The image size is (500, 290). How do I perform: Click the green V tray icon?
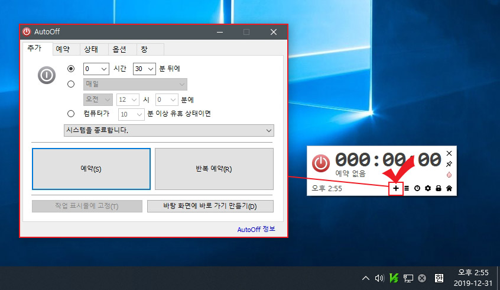394,278
